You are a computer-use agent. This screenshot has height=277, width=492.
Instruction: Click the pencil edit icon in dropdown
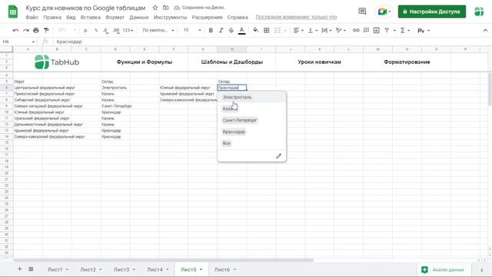[278, 156]
